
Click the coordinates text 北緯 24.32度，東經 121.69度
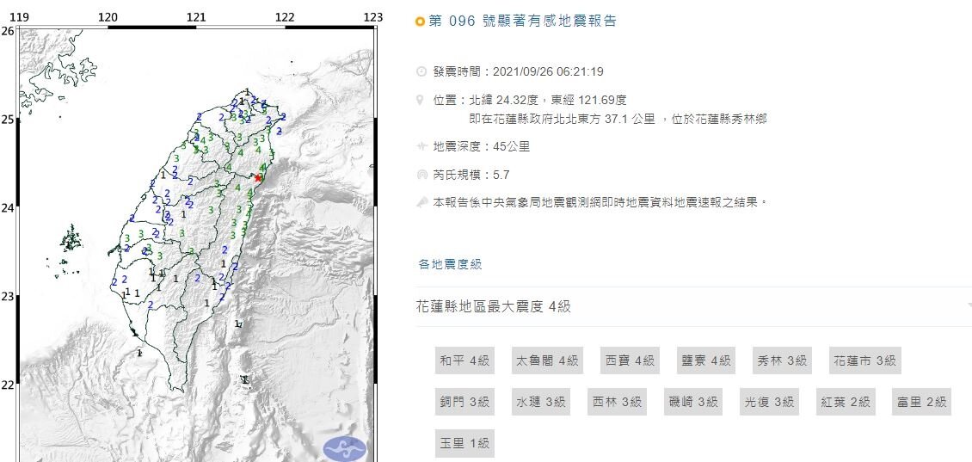click(x=548, y=100)
